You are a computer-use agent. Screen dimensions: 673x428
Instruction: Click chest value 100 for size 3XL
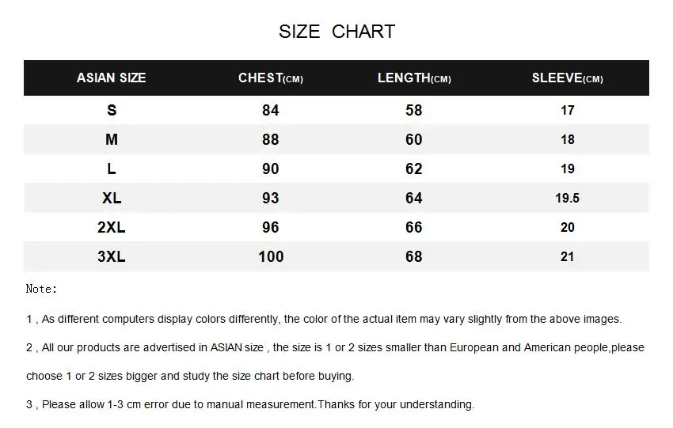(271, 256)
